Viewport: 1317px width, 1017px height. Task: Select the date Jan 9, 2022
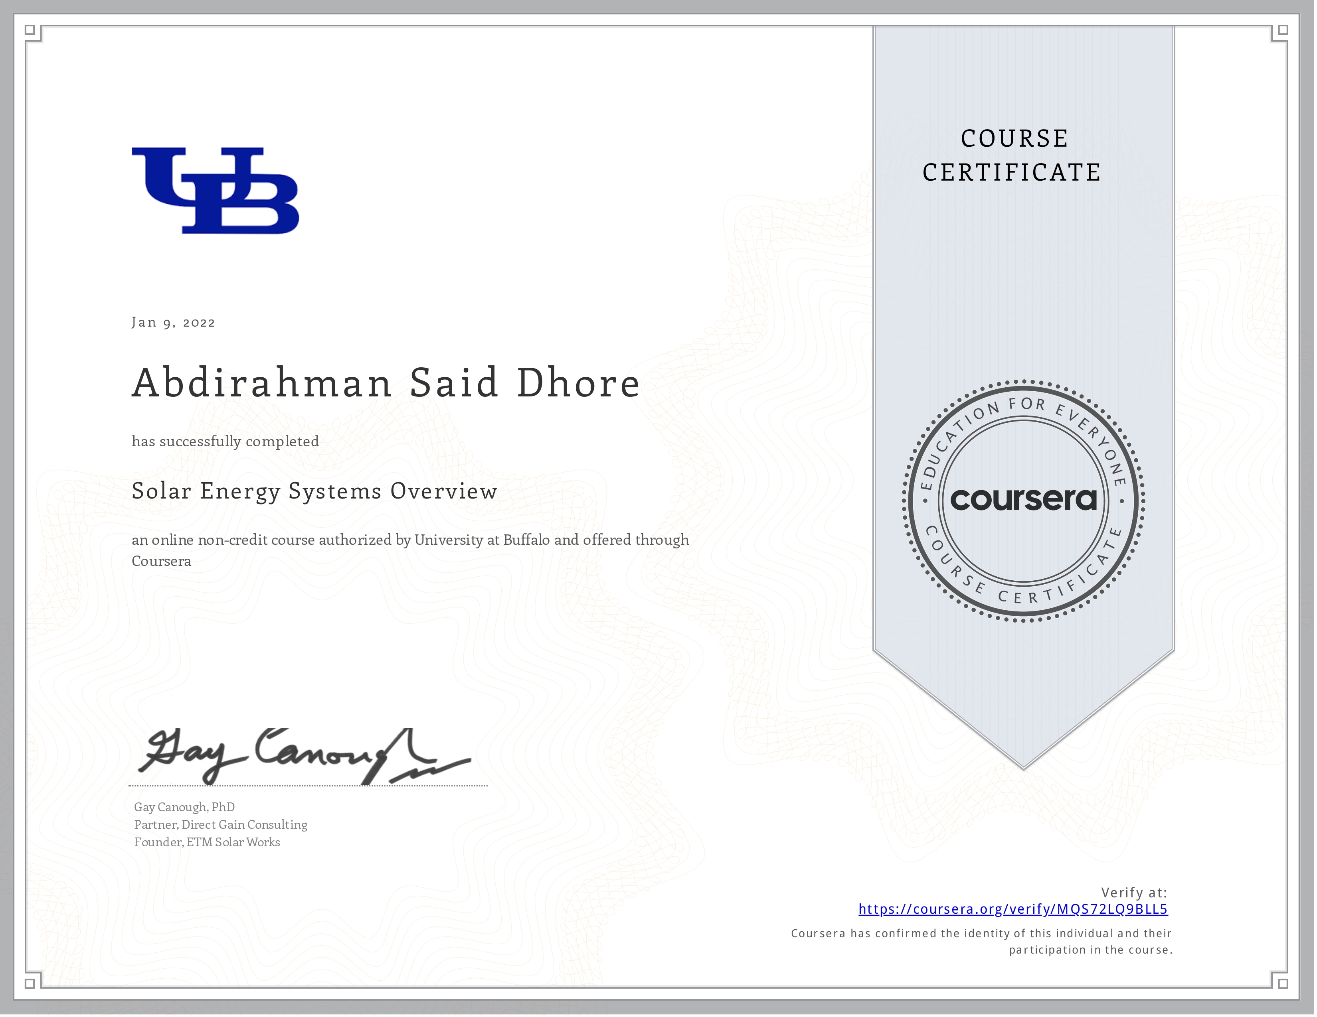pos(174,322)
